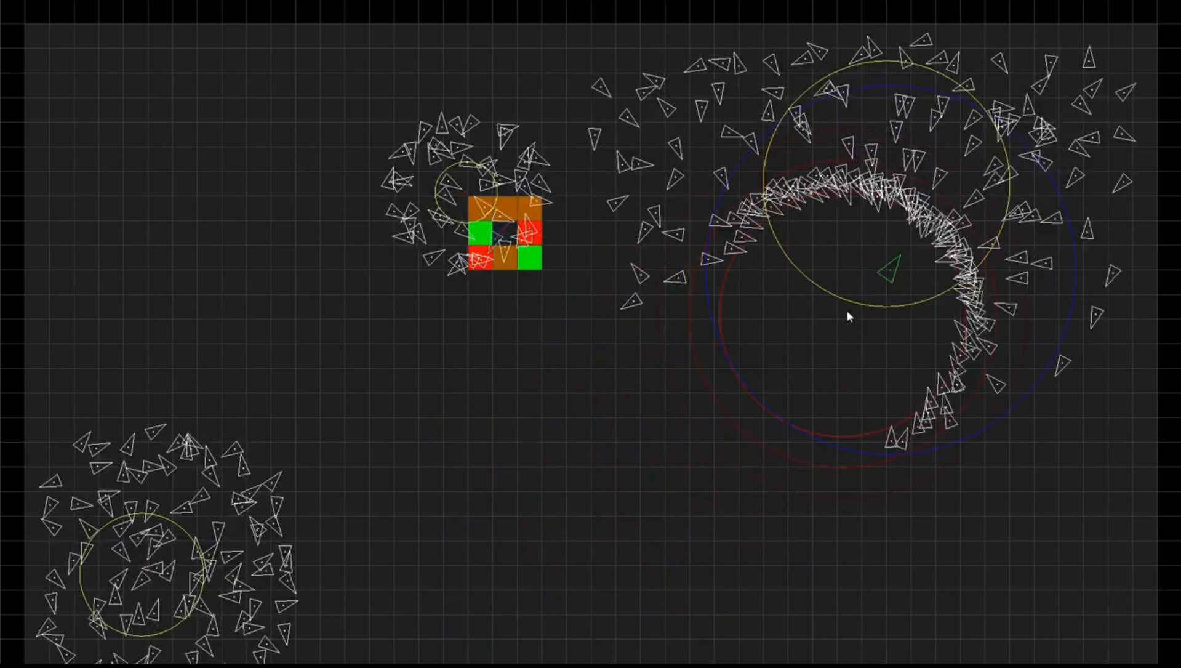Select the bottom-right green cell
This screenshot has width=1181, height=668.
[531, 259]
